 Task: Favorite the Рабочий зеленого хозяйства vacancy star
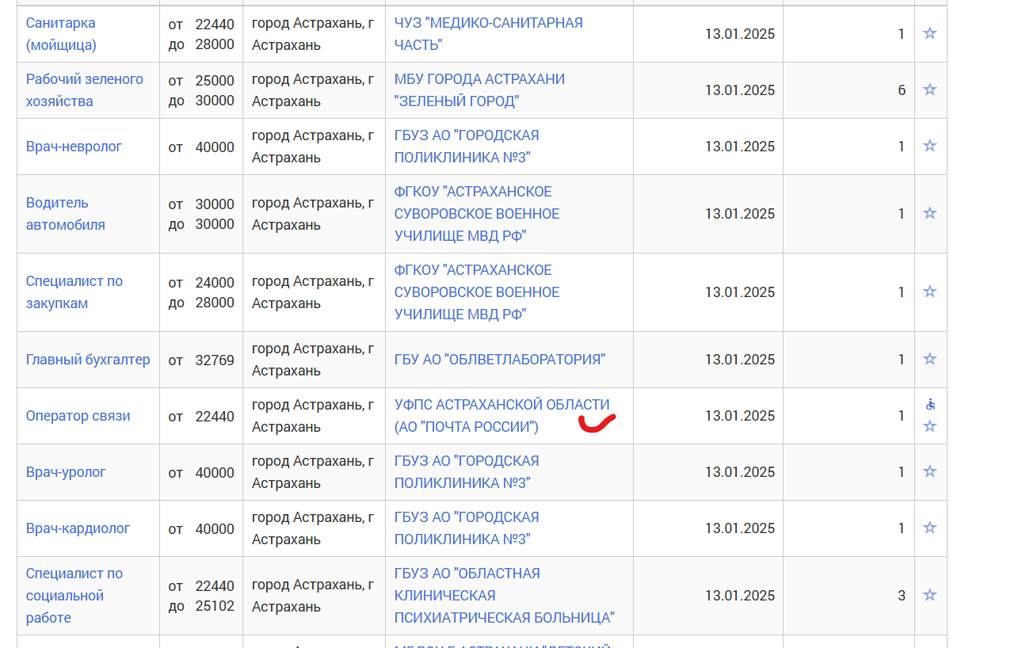coord(930,90)
